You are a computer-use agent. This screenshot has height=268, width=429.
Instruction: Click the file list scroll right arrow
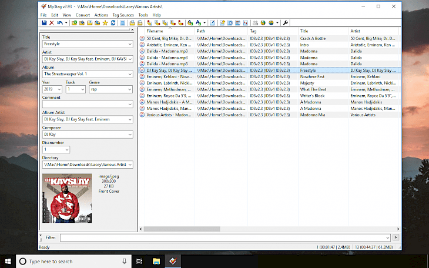pos(398,229)
